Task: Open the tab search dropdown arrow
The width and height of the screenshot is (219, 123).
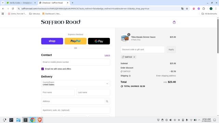Action: tap(3, 3)
